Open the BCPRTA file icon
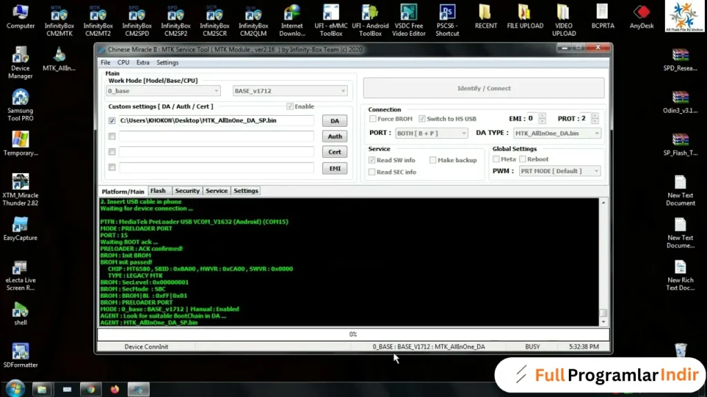 (x=603, y=17)
